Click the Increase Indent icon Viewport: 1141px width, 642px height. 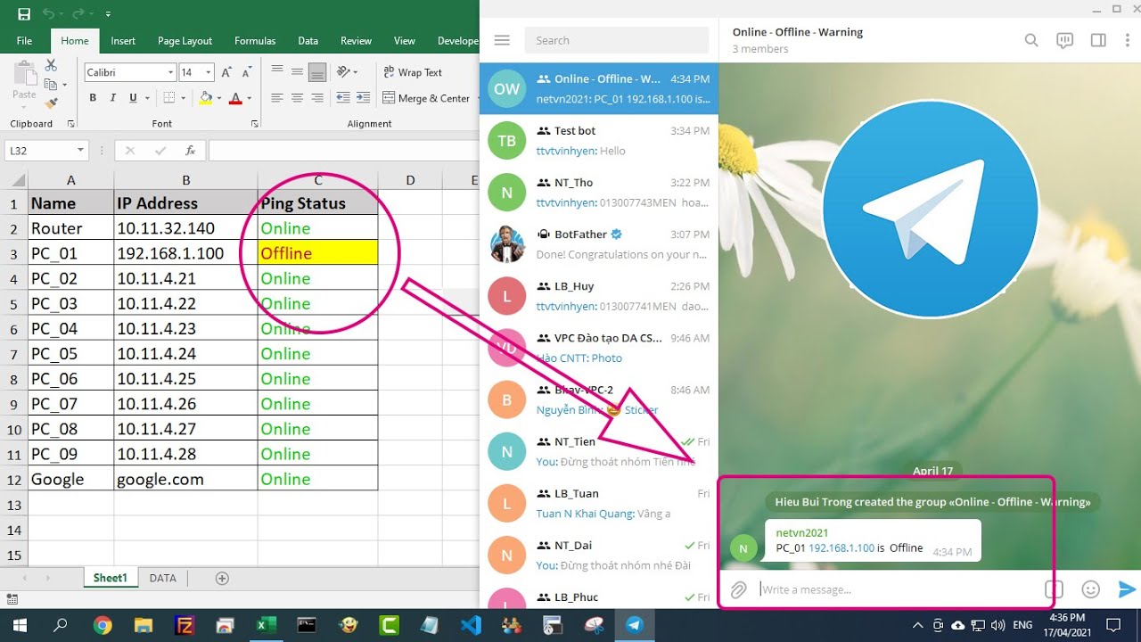[x=361, y=98]
